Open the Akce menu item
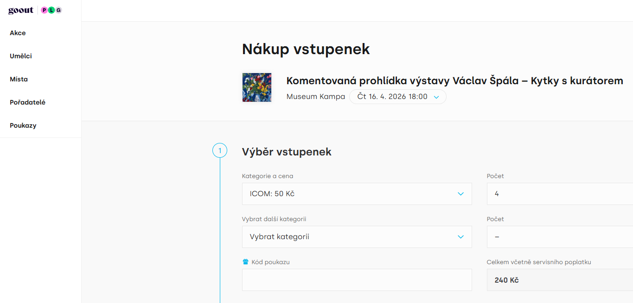 click(18, 33)
